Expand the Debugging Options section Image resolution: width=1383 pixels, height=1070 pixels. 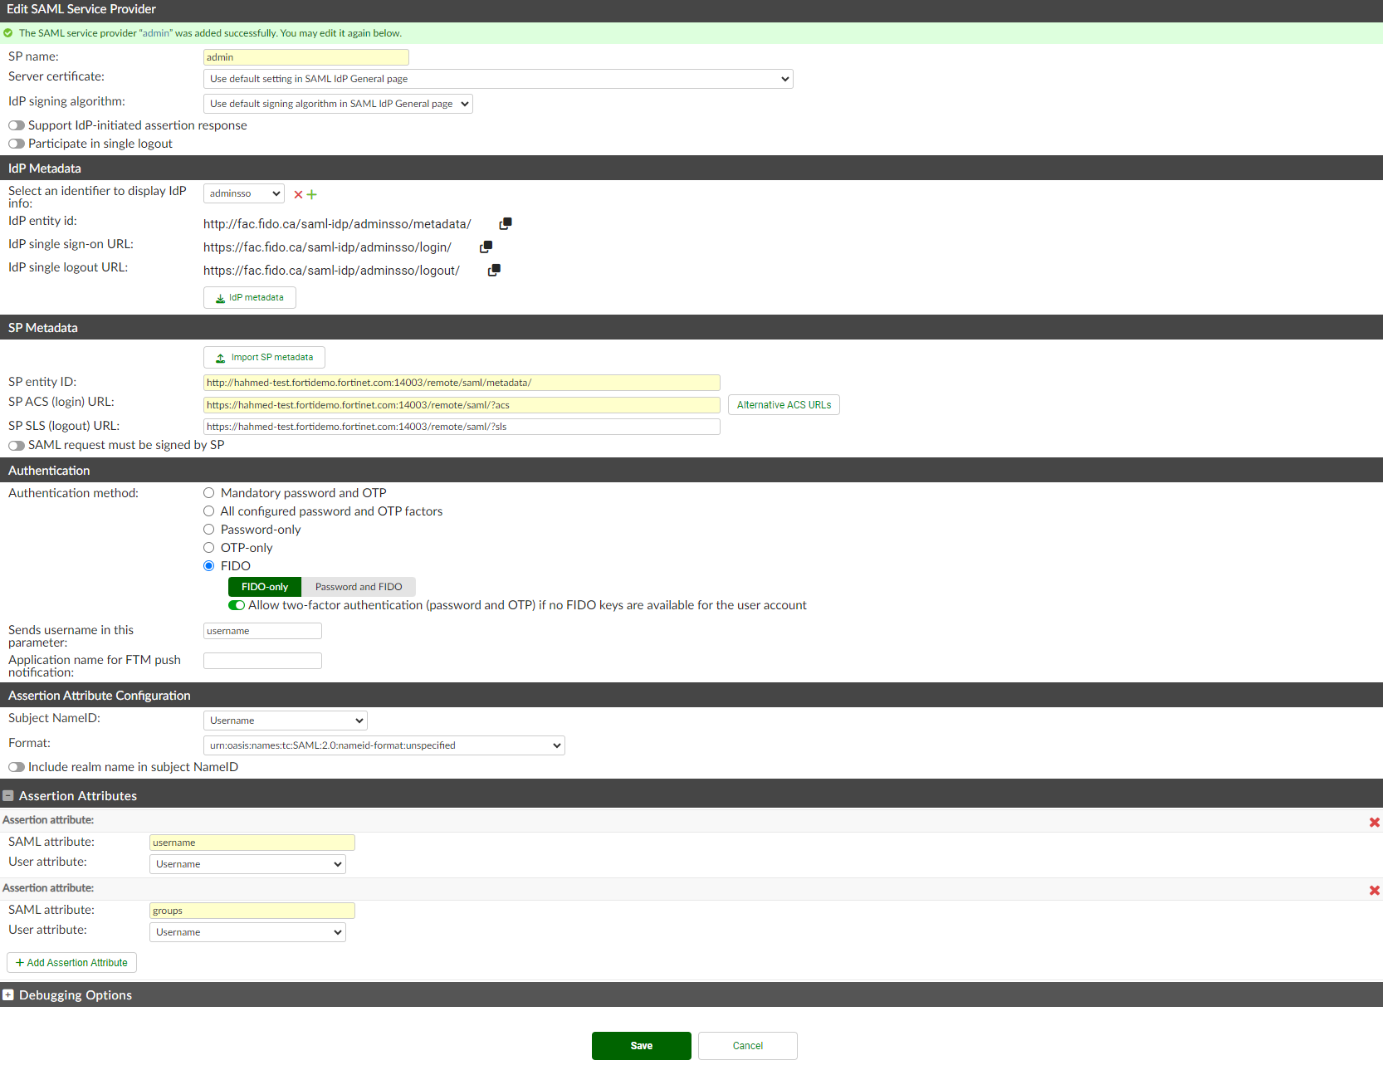pyautogui.click(x=8, y=994)
